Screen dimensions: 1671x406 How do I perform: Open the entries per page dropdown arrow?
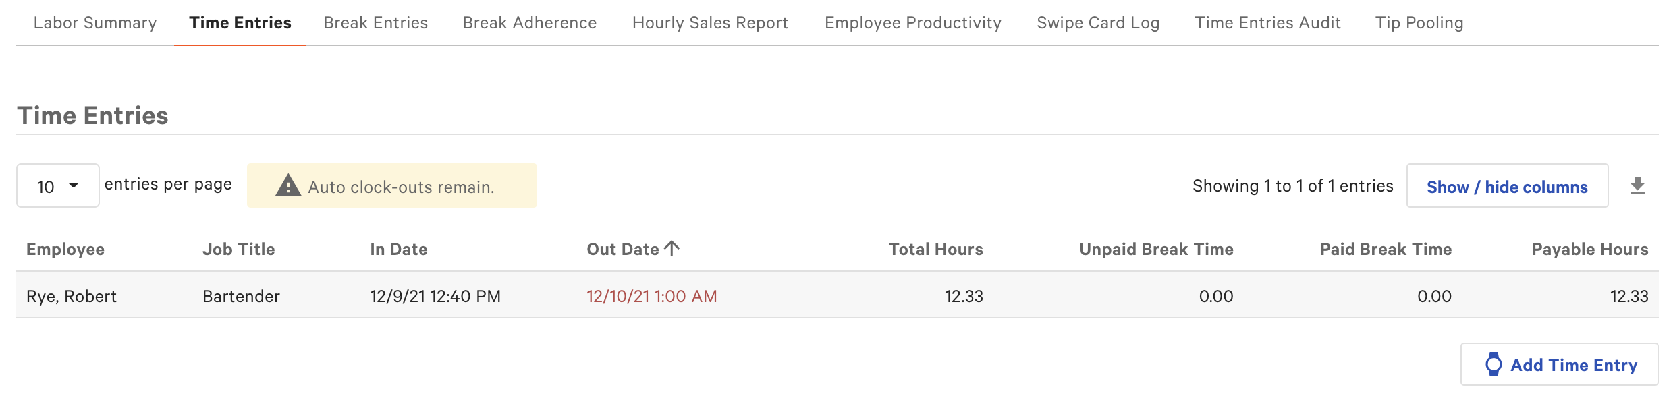[x=73, y=184]
